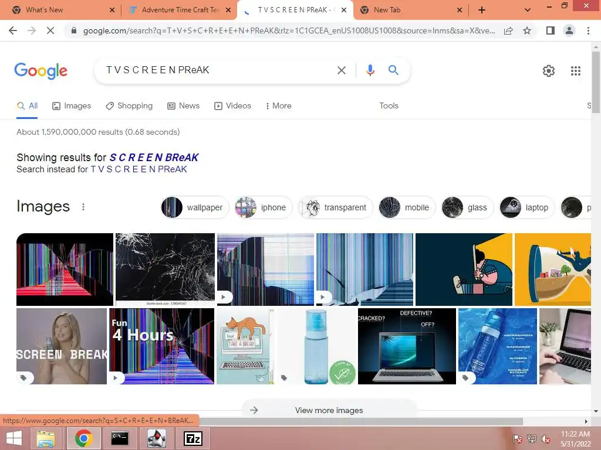This screenshot has height=450, width=601.
Task: Go back to previous page
Action: click(x=13, y=30)
